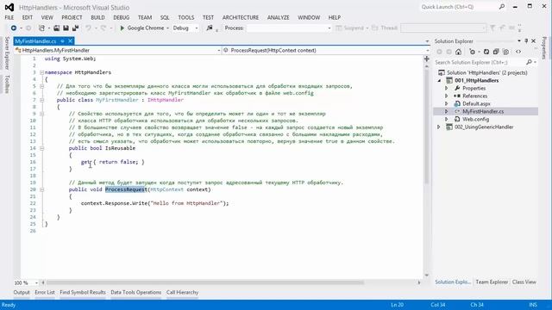Screen dimensions: 552x310
Task: Select Web.config in Solution Explorer
Action: click(475, 119)
